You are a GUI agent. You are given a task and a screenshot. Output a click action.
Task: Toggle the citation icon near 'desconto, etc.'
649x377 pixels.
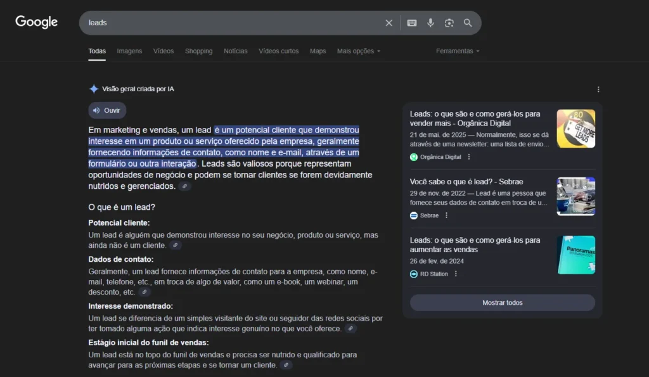144,292
